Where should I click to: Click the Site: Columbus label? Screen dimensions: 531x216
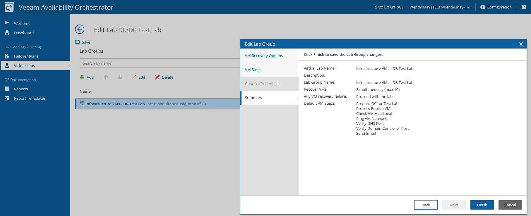pyautogui.click(x=389, y=7)
